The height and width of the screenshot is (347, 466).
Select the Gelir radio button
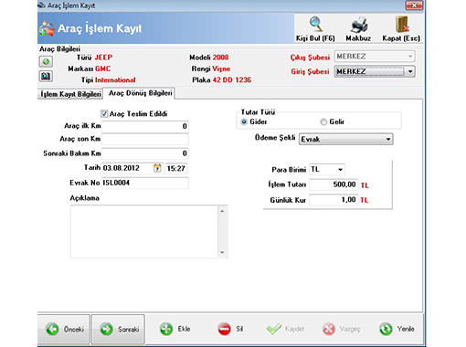[323, 122]
